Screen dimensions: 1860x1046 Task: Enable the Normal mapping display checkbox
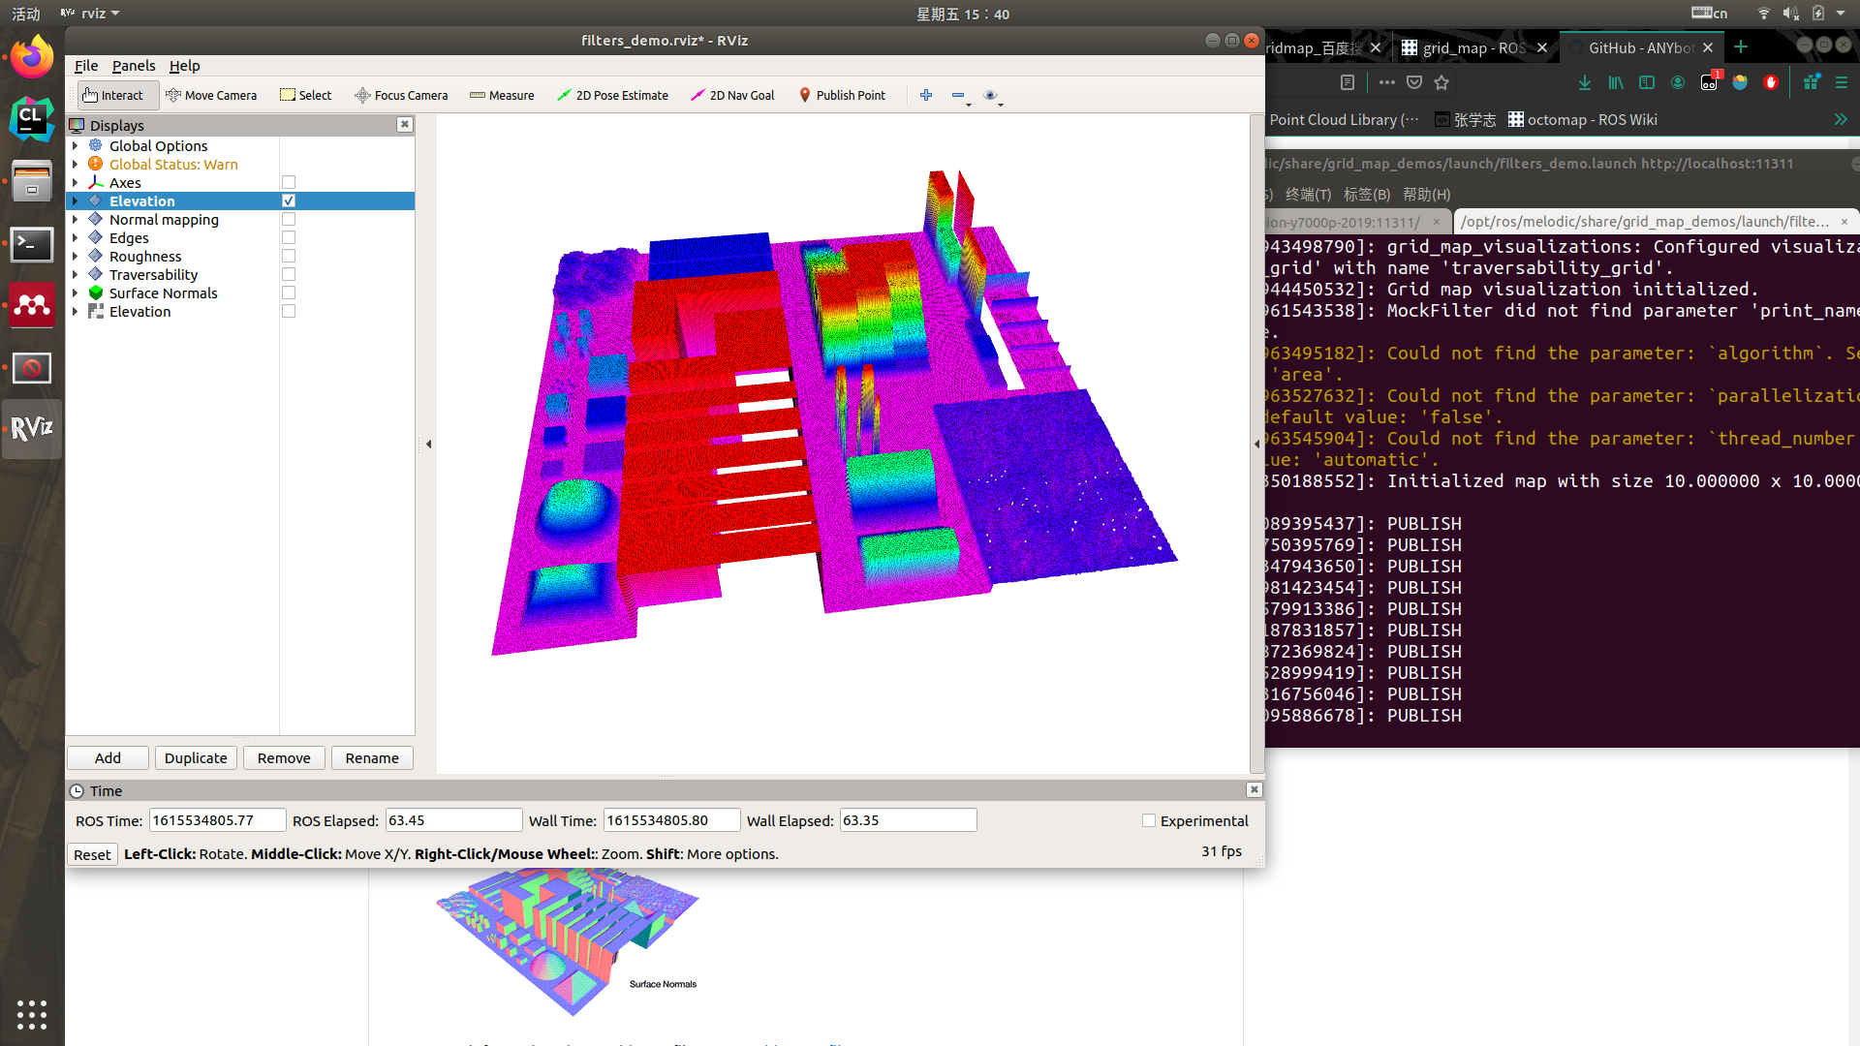289,220
